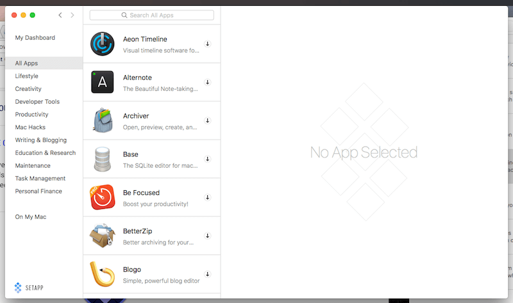The image size is (513, 303).
Task: Open the Be Focused timer icon
Action: coord(103,197)
